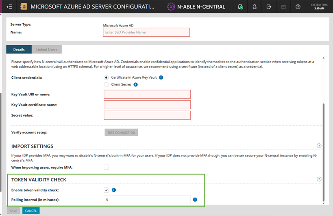Click the Test Connection button

pyautogui.click(x=121, y=132)
